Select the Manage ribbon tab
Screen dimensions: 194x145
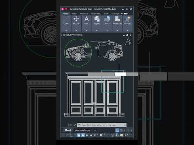(x=115, y=14)
